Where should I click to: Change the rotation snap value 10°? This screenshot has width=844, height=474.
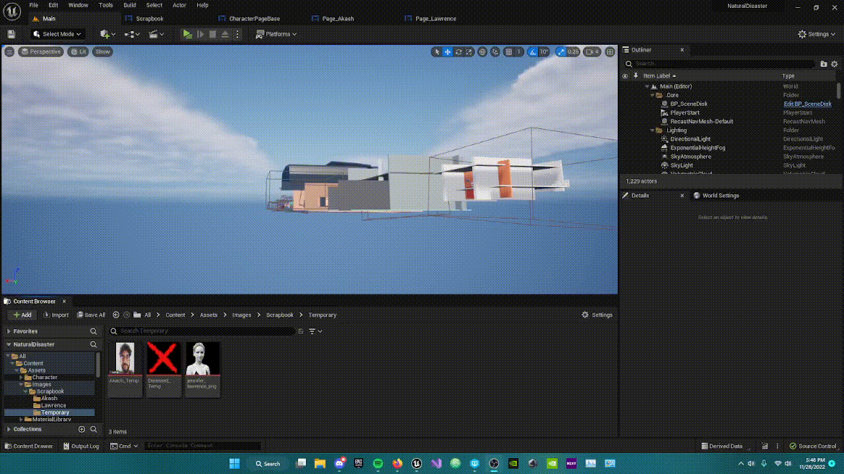pyautogui.click(x=544, y=51)
